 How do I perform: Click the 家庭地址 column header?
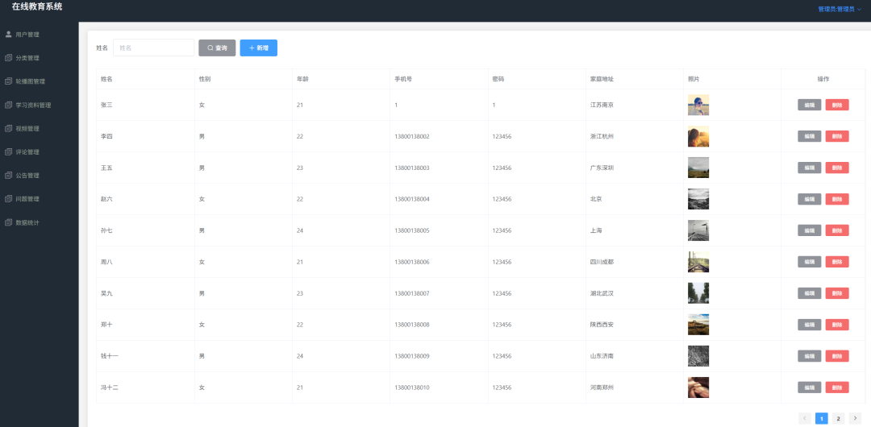pos(602,79)
